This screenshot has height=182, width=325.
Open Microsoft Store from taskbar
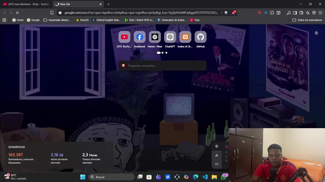149,177
